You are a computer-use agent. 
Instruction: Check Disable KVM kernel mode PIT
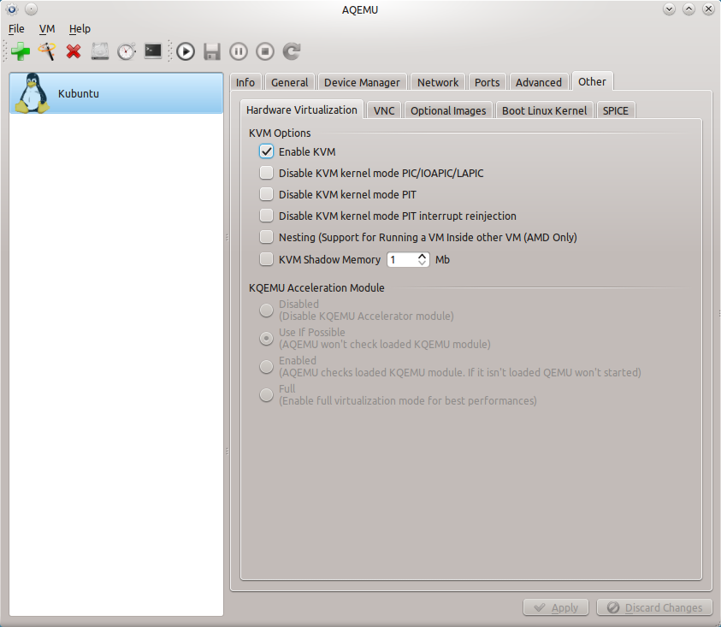tap(266, 194)
